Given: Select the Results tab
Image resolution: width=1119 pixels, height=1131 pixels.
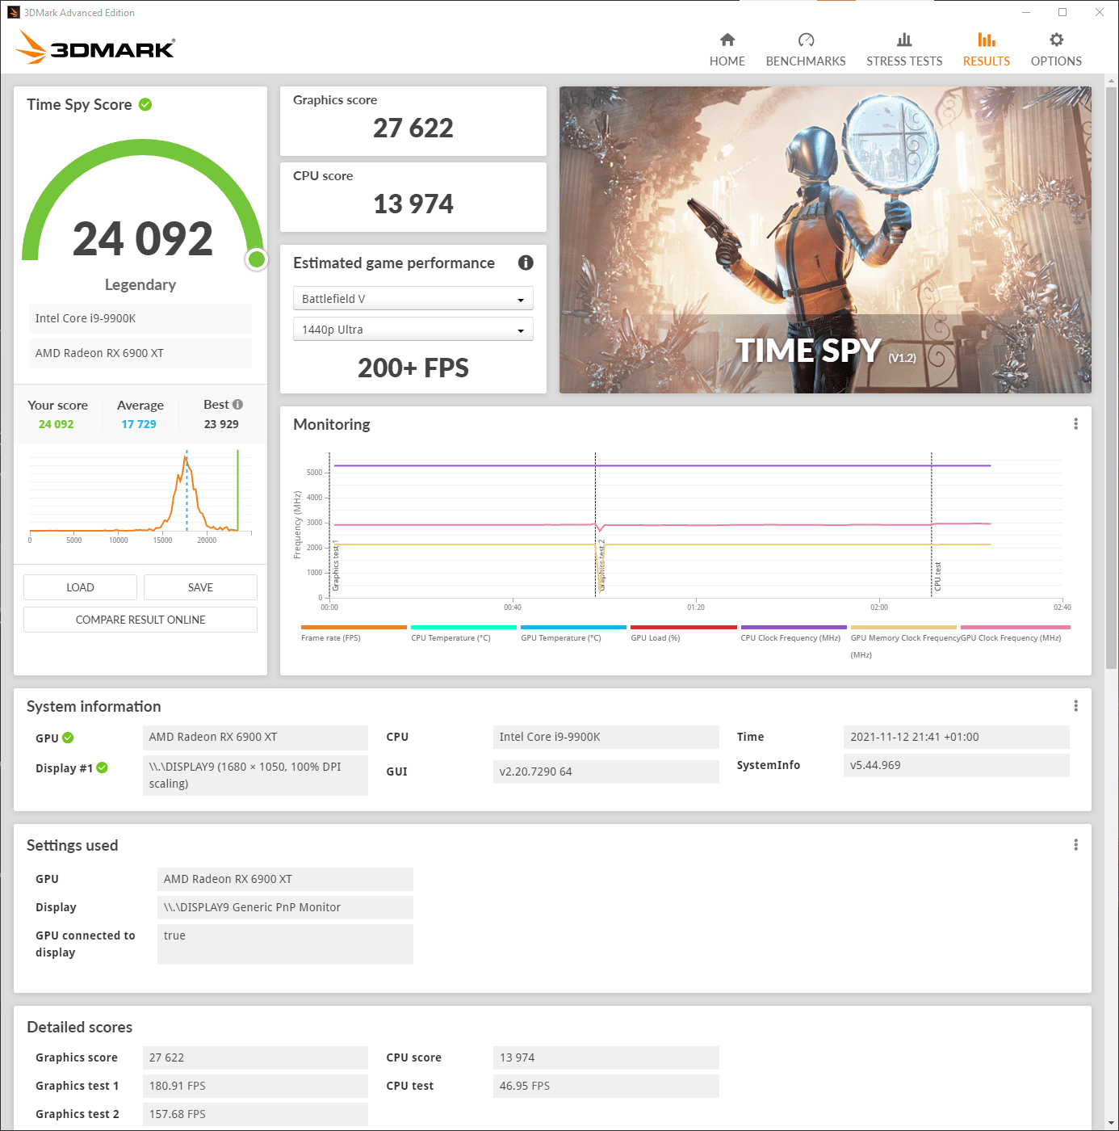Looking at the screenshot, I should [986, 50].
